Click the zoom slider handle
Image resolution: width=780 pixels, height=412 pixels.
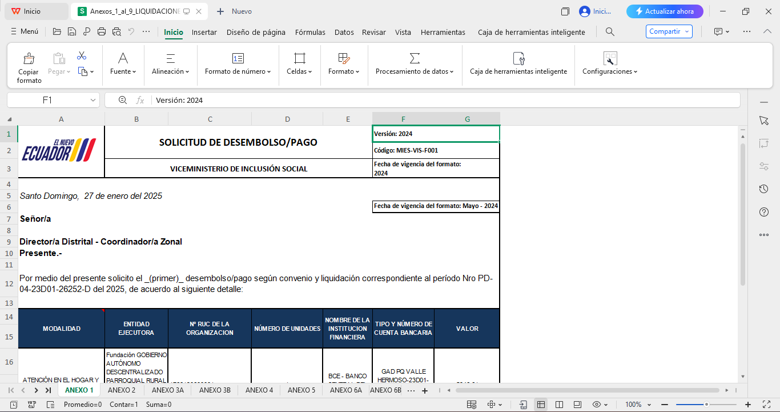[706, 405]
